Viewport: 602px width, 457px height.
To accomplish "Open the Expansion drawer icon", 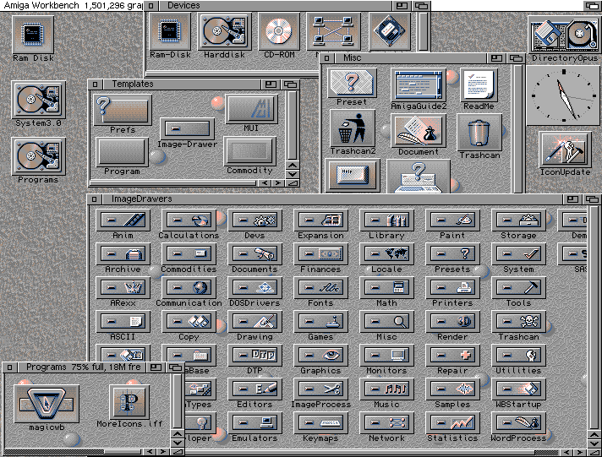I will coord(321,220).
